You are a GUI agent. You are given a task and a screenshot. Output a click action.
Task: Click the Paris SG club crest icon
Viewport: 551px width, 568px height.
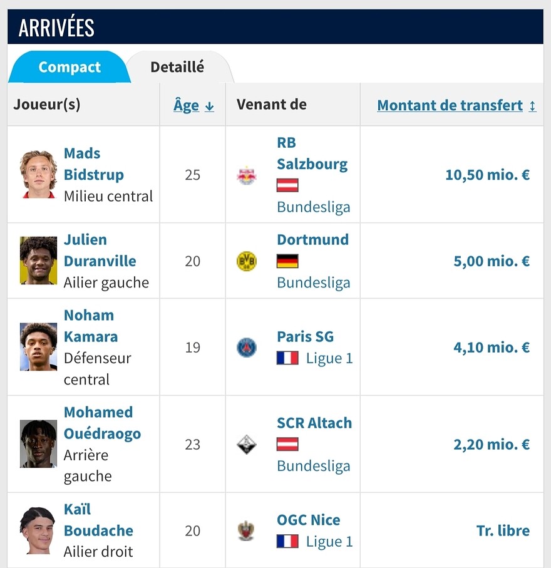pos(247,348)
